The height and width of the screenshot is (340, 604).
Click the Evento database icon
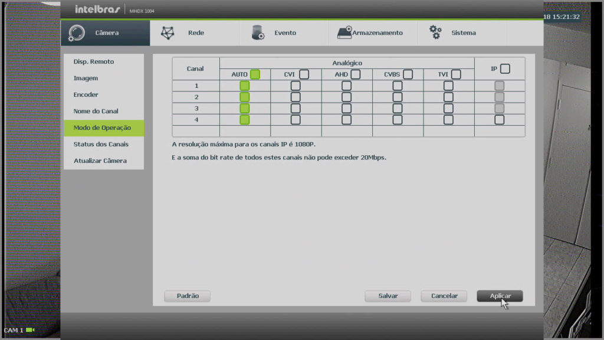click(x=258, y=32)
